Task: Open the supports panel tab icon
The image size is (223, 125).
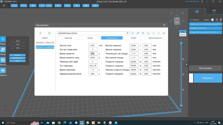Action: (x=214, y=12)
